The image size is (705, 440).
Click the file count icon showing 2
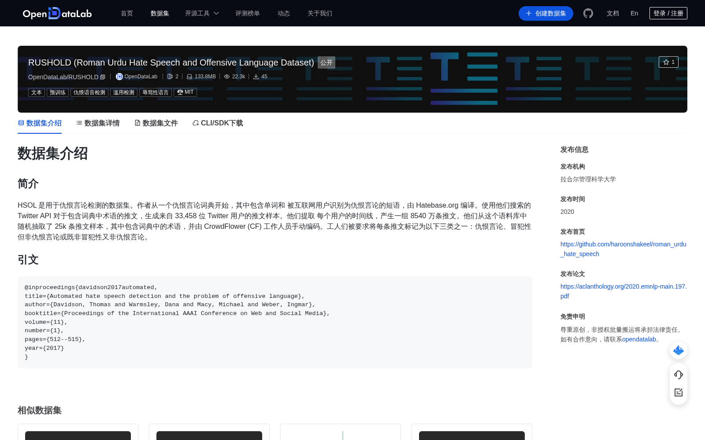pos(170,77)
